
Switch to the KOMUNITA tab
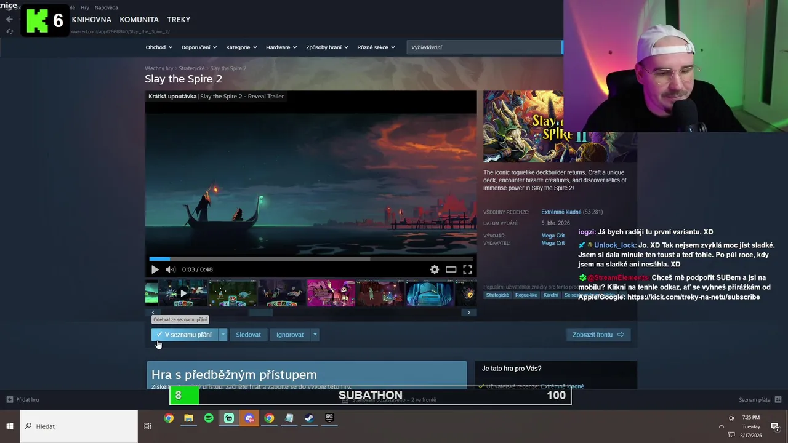(x=139, y=20)
